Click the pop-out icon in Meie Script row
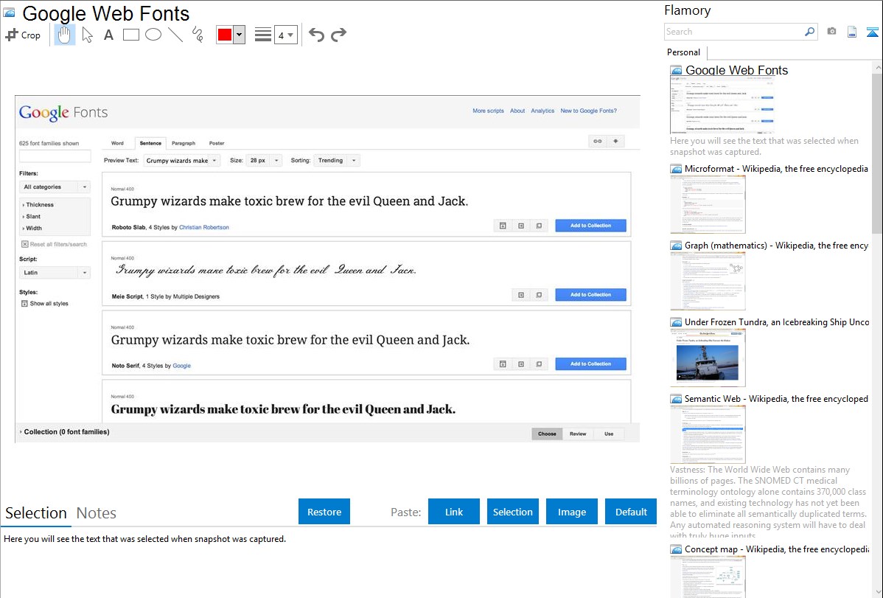This screenshot has height=598, width=883. [539, 295]
